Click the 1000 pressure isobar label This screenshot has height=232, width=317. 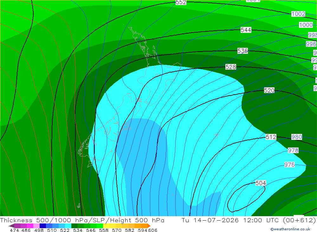pyautogui.click(x=306, y=25)
